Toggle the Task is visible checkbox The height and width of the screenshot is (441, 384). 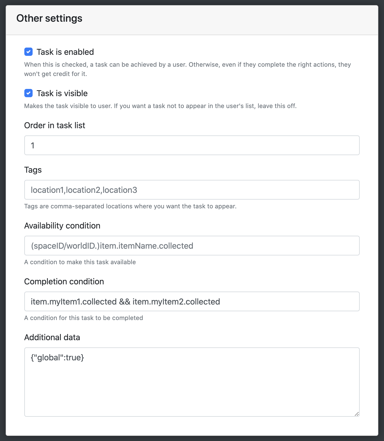[28, 93]
